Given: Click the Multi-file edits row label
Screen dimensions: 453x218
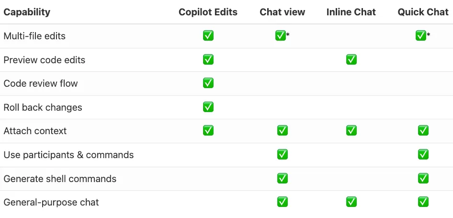Looking at the screenshot, I should point(34,36).
